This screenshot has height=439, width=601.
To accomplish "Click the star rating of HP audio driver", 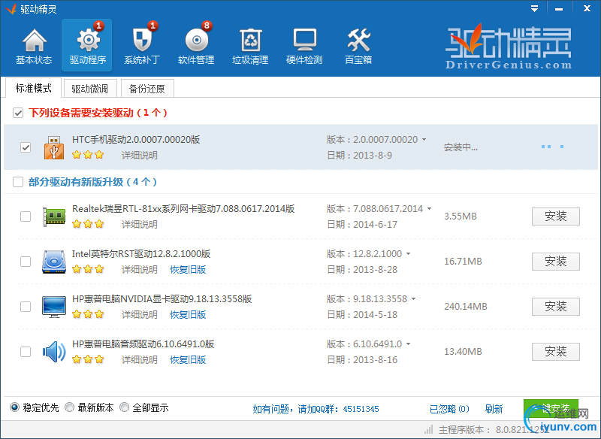I will pos(88,359).
